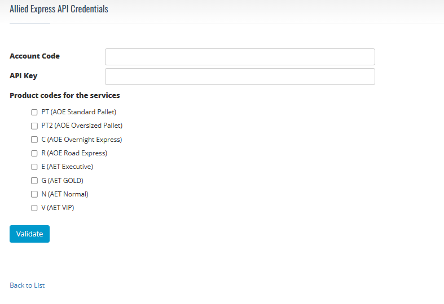Click the Validate button

coord(29,234)
